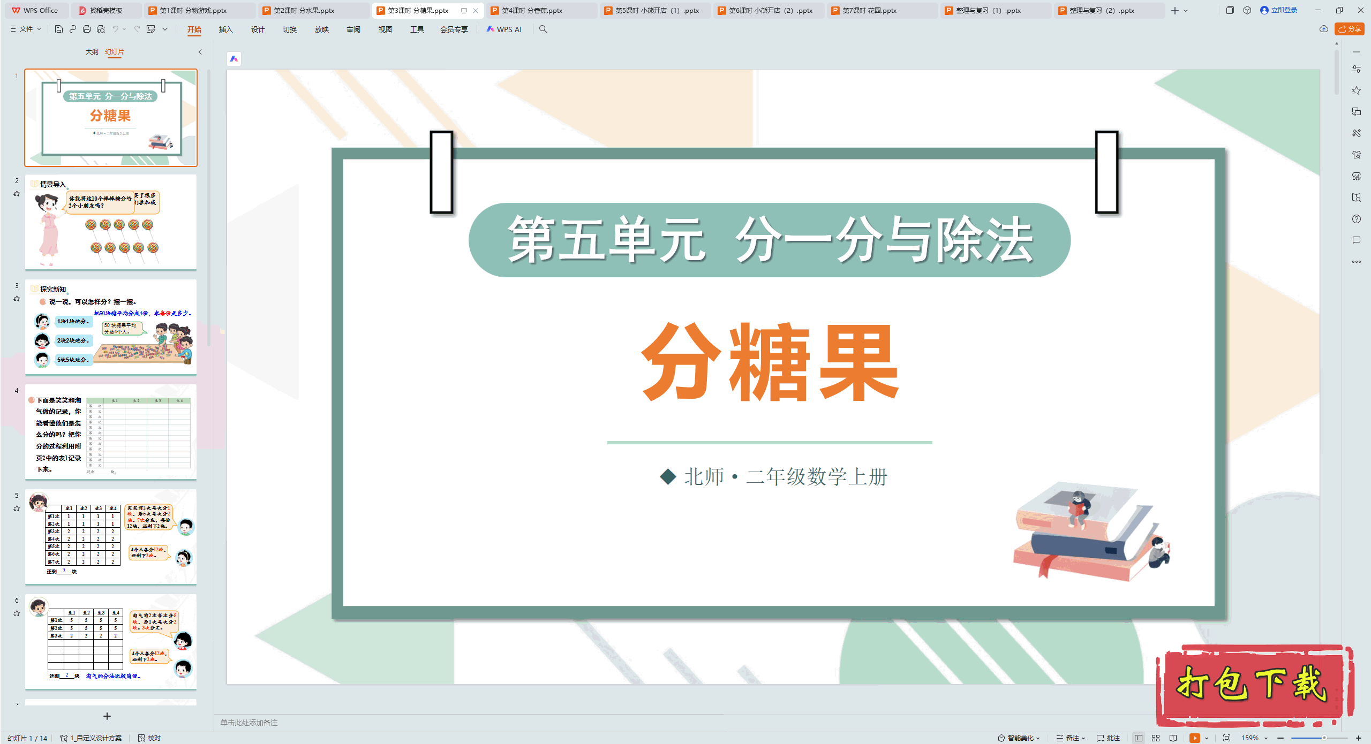Switch to 第1课时 分物游戏.pptx tab
The width and height of the screenshot is (1371, 744).
click(x=193, y=10)
